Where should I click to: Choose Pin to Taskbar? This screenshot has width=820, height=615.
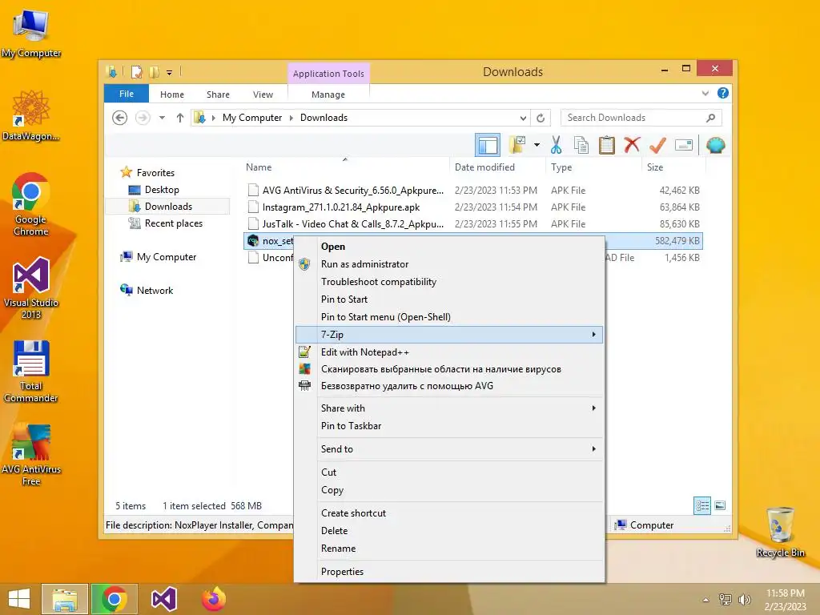[x=449, y=426]
